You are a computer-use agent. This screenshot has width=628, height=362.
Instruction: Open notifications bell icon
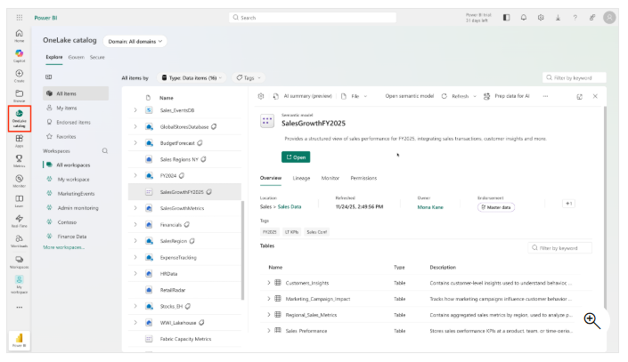524,18
